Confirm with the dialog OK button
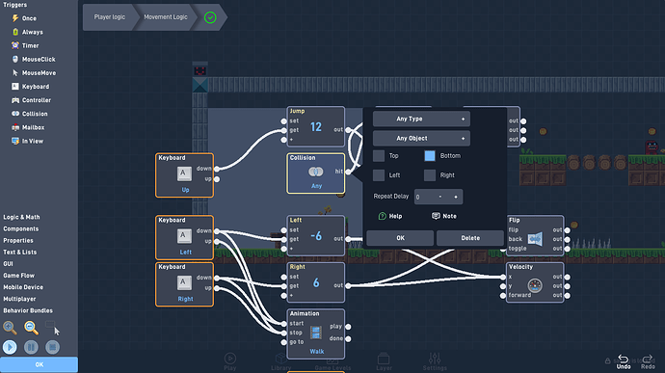Viewport: 665px width, 373px height. [400, 238]
